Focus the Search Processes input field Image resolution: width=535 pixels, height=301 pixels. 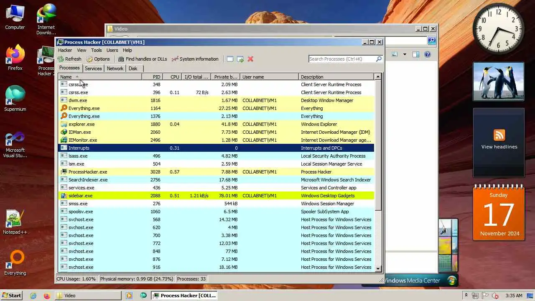point(342,59)
